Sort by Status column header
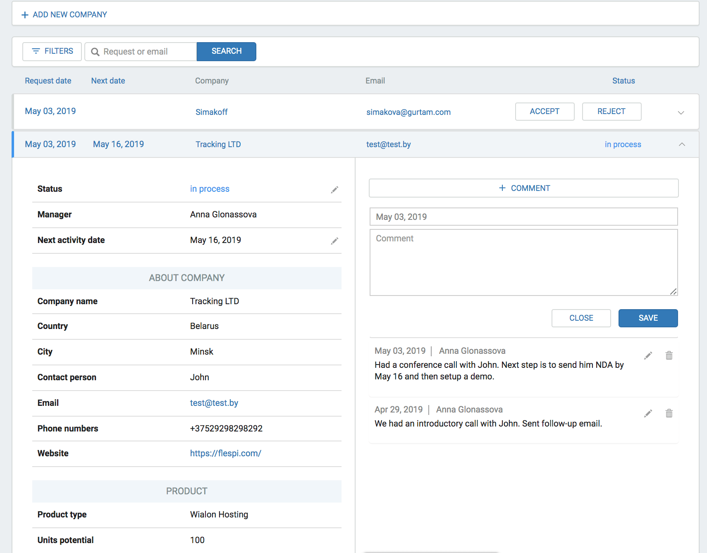Image resolution: width=707 pixels, height=553 pixels. [x=623, y=81]
